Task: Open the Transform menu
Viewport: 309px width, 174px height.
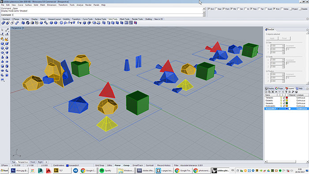Action: pyautogui.click(x=63, y=5)
